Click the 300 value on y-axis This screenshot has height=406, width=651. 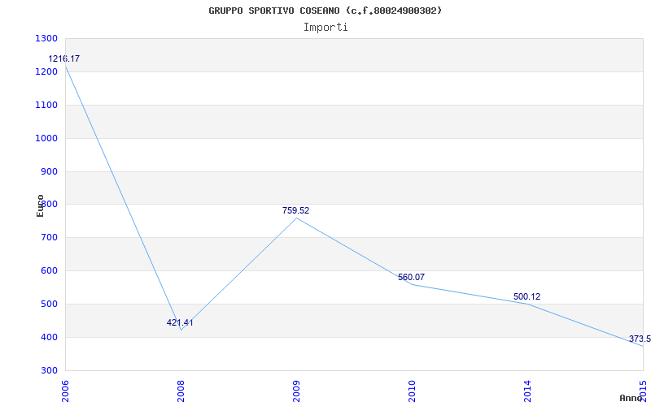pyautogui.click(x=50, y=370)
